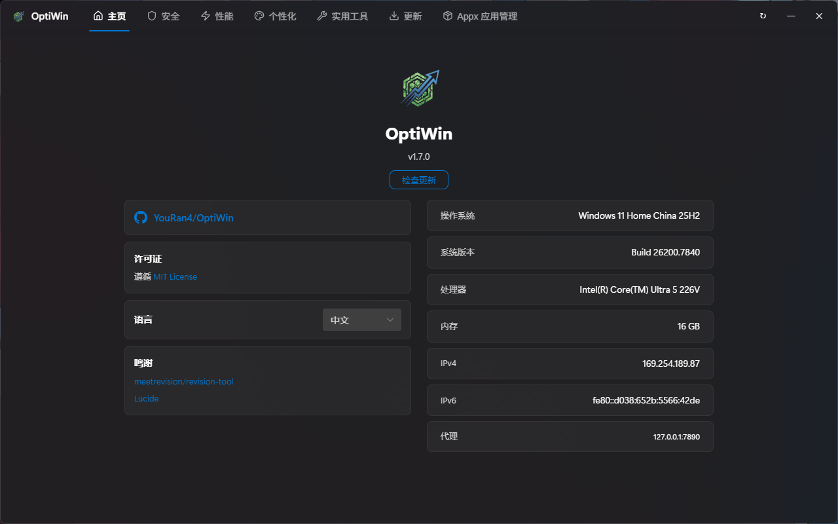
Task: Click the proxy address 127.0.0.1:7890
Action: [x=676, y=437]
